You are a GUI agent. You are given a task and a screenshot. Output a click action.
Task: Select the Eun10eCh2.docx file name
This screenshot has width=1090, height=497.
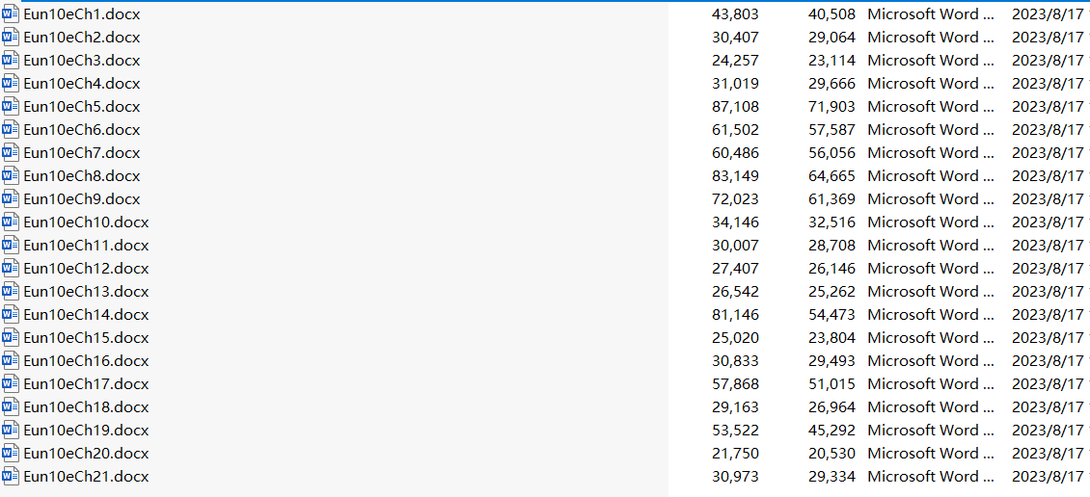pyautogui.click(x=81, y=37)
